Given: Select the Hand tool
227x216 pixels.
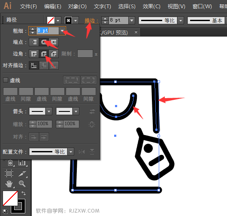Looking at the screenshot, I should click(x=9, y=184).
